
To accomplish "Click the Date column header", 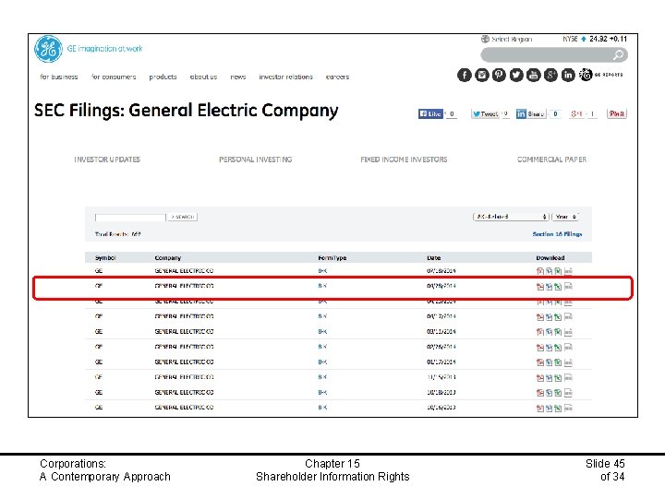I will [434, 258].
